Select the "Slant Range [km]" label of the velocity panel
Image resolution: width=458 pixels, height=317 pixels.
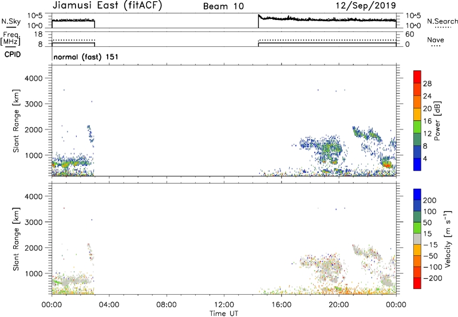pos(16,239)
